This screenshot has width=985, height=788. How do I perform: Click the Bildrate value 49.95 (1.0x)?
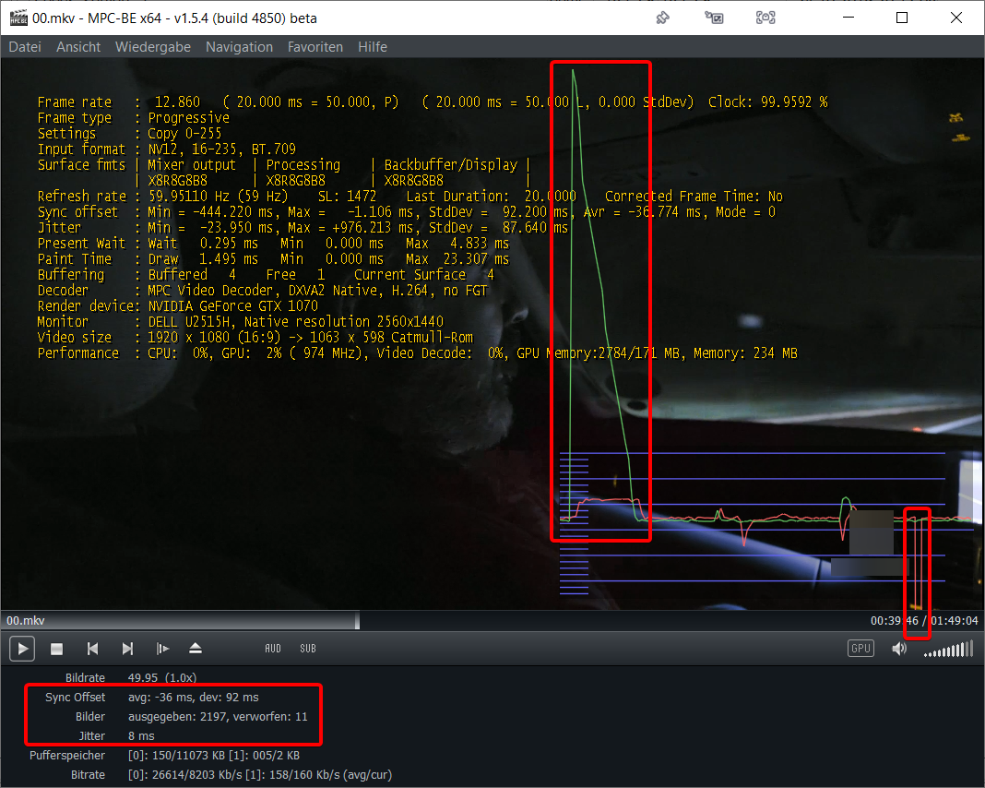pos(162,678)
